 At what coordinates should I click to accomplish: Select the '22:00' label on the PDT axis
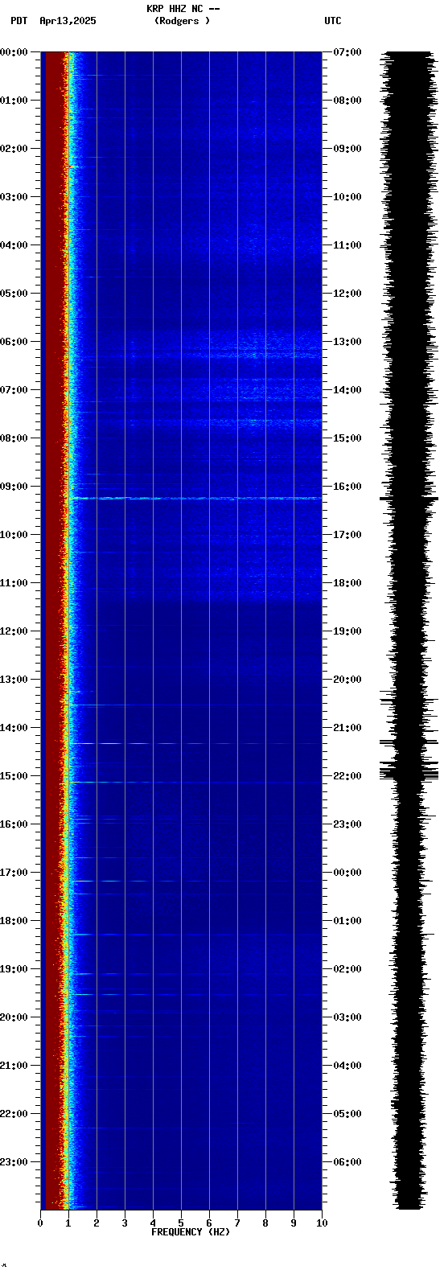pyautogui.click(x=14, y=1114)
